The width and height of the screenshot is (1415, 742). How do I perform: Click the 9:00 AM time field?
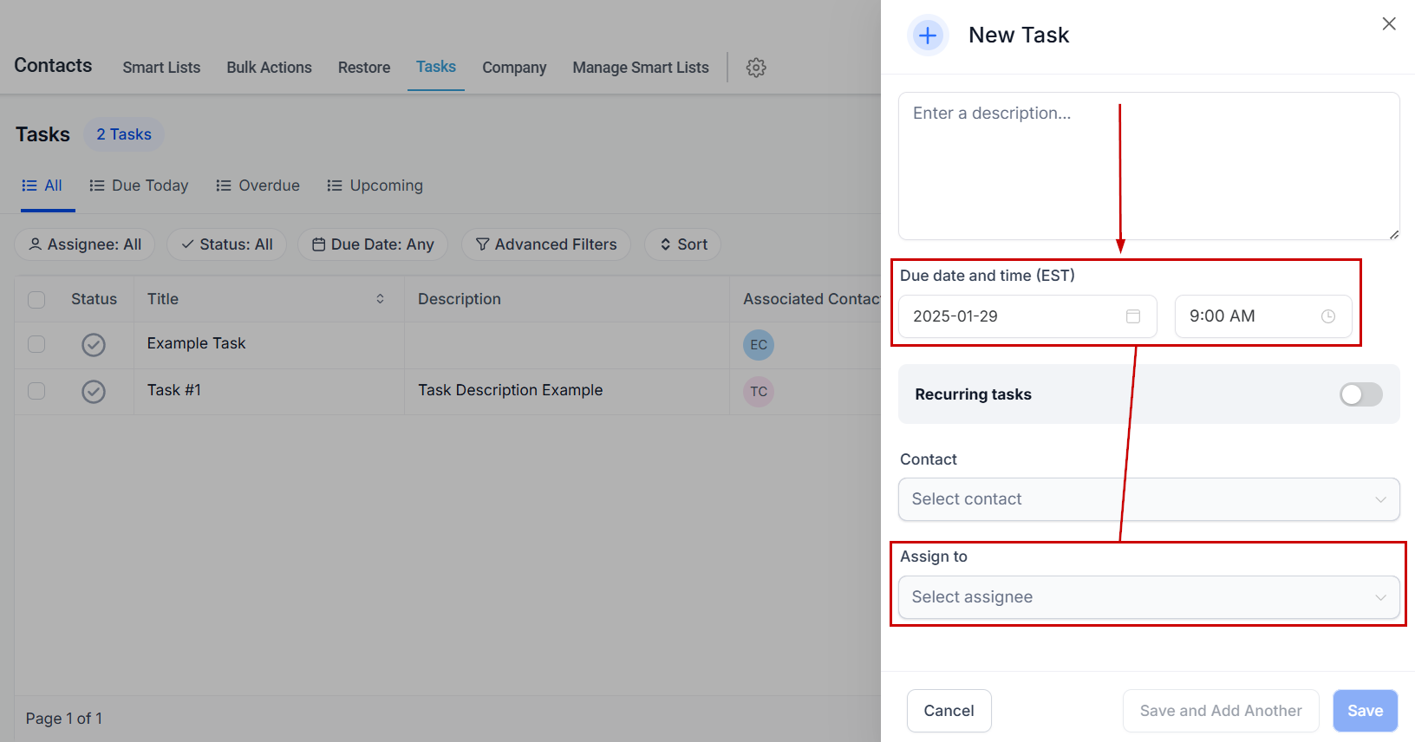(x=1263, y=316)
